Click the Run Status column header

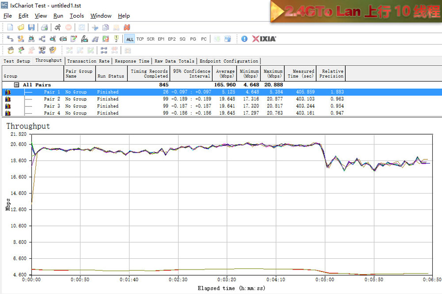coord(110,76)
